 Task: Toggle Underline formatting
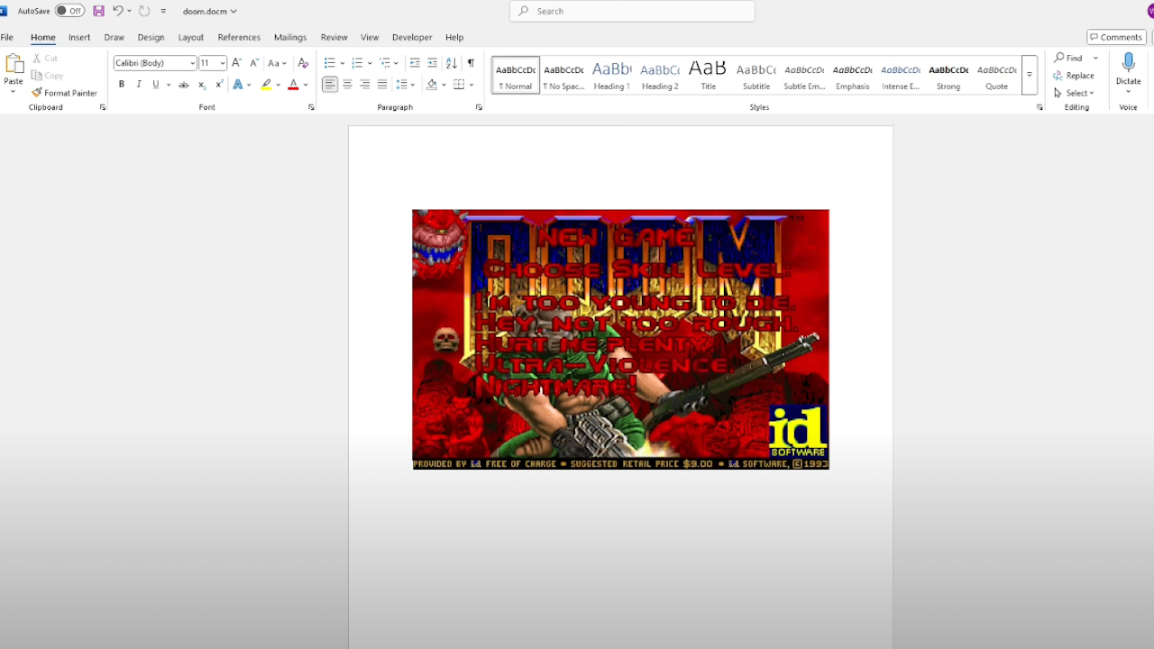point(155,85)
